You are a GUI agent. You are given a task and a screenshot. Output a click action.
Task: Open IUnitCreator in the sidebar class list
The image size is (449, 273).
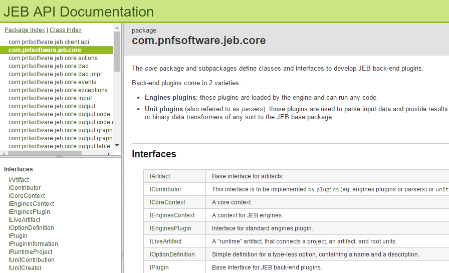pos(25,268)
